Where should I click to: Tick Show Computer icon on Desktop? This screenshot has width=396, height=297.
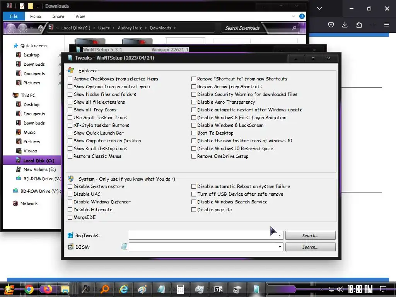click(70, 141)
